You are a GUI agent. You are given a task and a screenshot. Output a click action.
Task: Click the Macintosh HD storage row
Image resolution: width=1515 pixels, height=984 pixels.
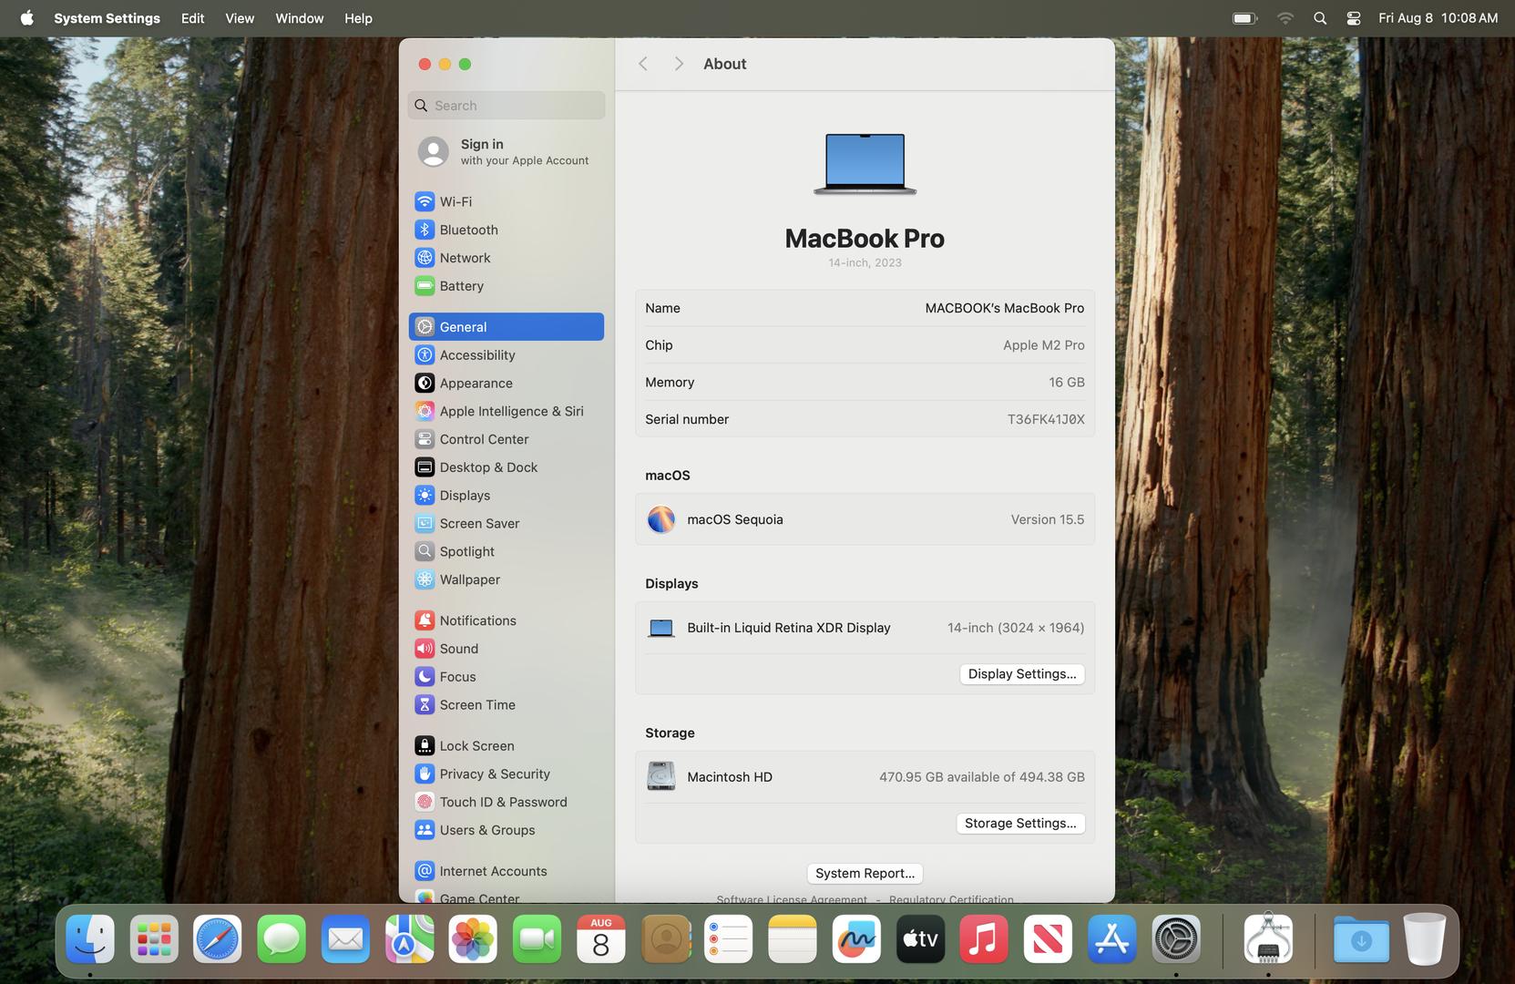tap(865, 777)
